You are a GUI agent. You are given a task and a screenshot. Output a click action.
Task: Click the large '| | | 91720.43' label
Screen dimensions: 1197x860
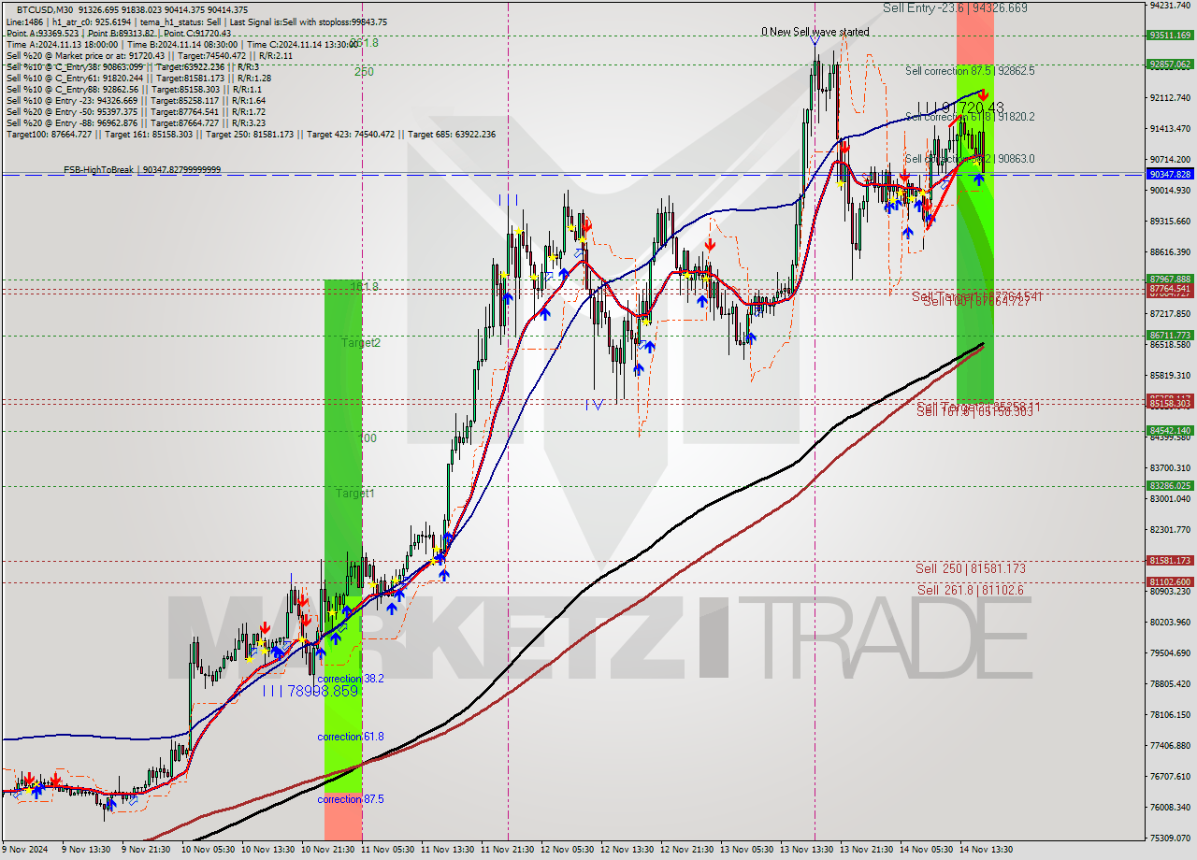point(959,108)
